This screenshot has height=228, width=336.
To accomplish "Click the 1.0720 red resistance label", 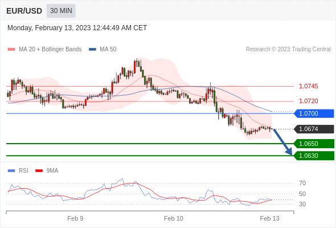I will (x=308, y=101).
